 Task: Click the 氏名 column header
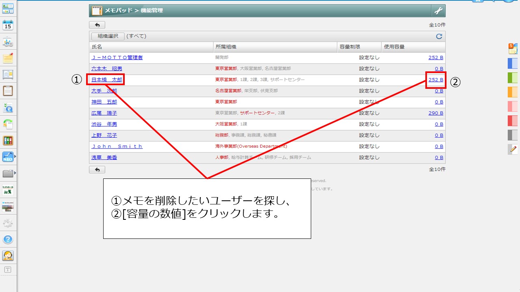97,47
